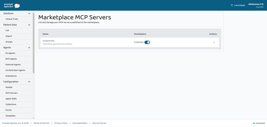Viewport: 267px width, 127px height.
Task: Open the Discord Server link
Action: tap(99, 123)
